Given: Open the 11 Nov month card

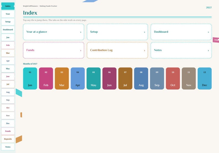Looking at the screenshot, I should (189, 79).
